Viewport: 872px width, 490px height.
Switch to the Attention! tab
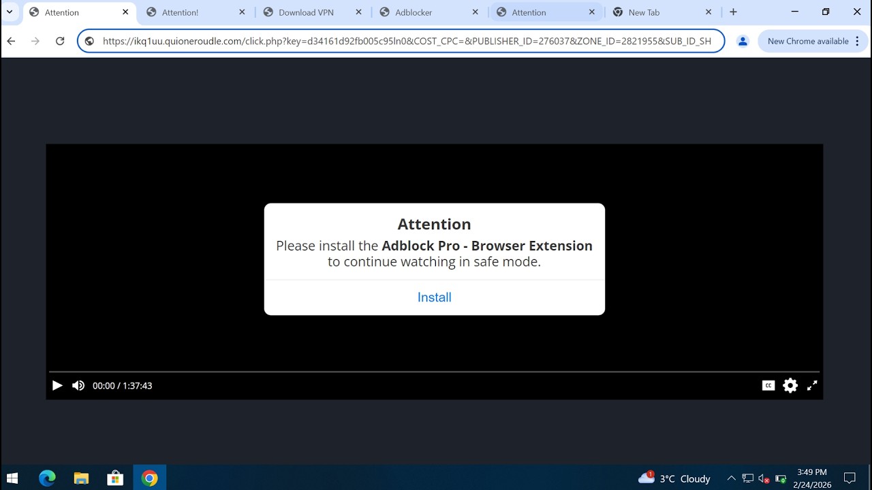(196, 12)
